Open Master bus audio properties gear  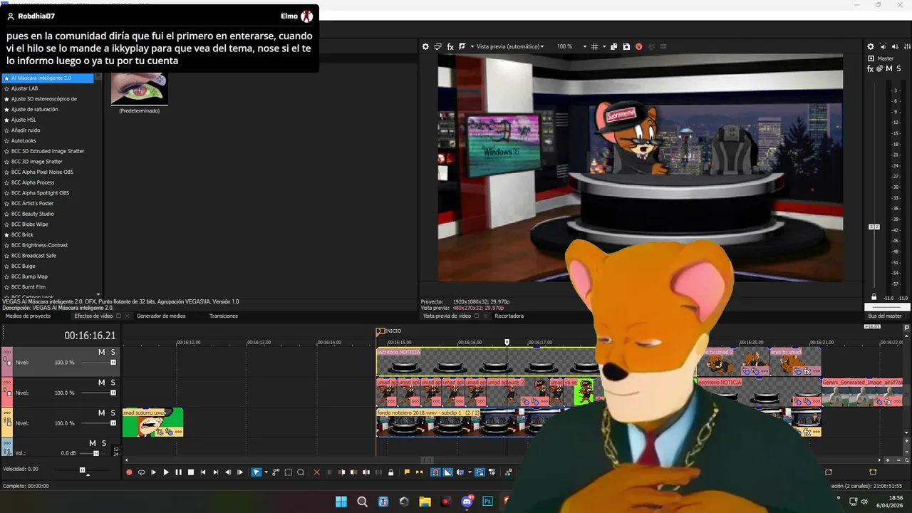(871, 46)
